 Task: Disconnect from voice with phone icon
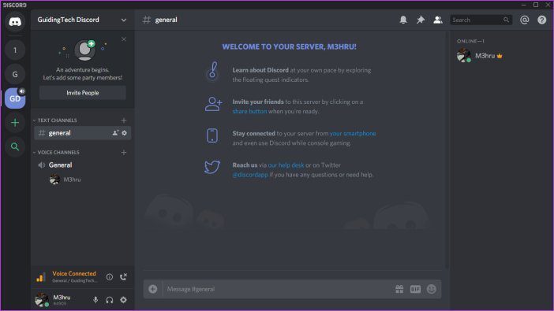point(123,277)
